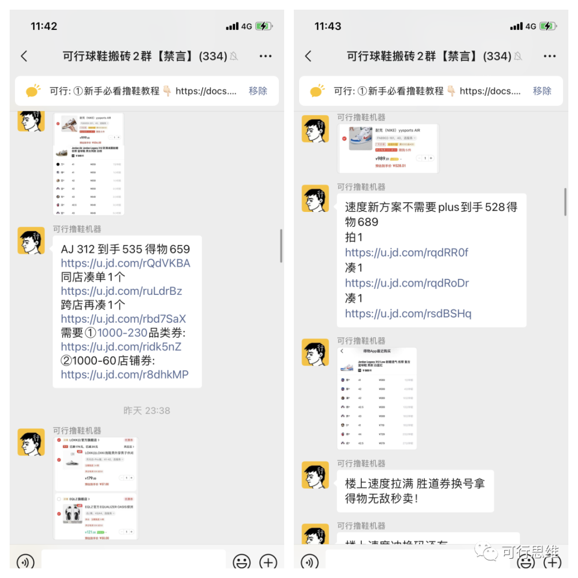
Task: Open the 1000-230 coupon link ridk5nZ
Action: point(121,346)
